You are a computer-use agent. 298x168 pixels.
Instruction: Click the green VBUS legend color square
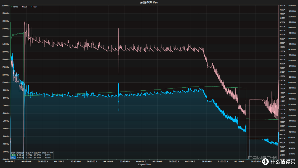pyautogui.click(x=12, y=7)
